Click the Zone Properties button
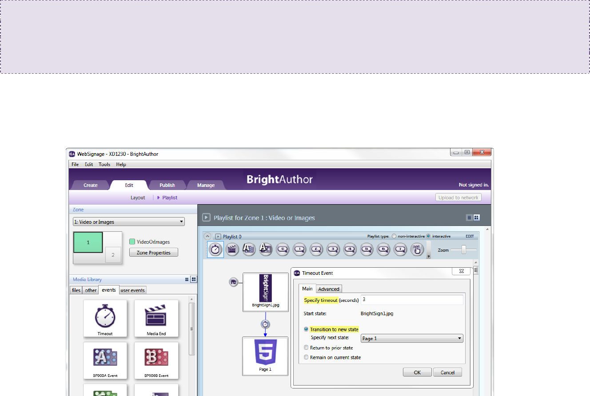 point(154,253)
